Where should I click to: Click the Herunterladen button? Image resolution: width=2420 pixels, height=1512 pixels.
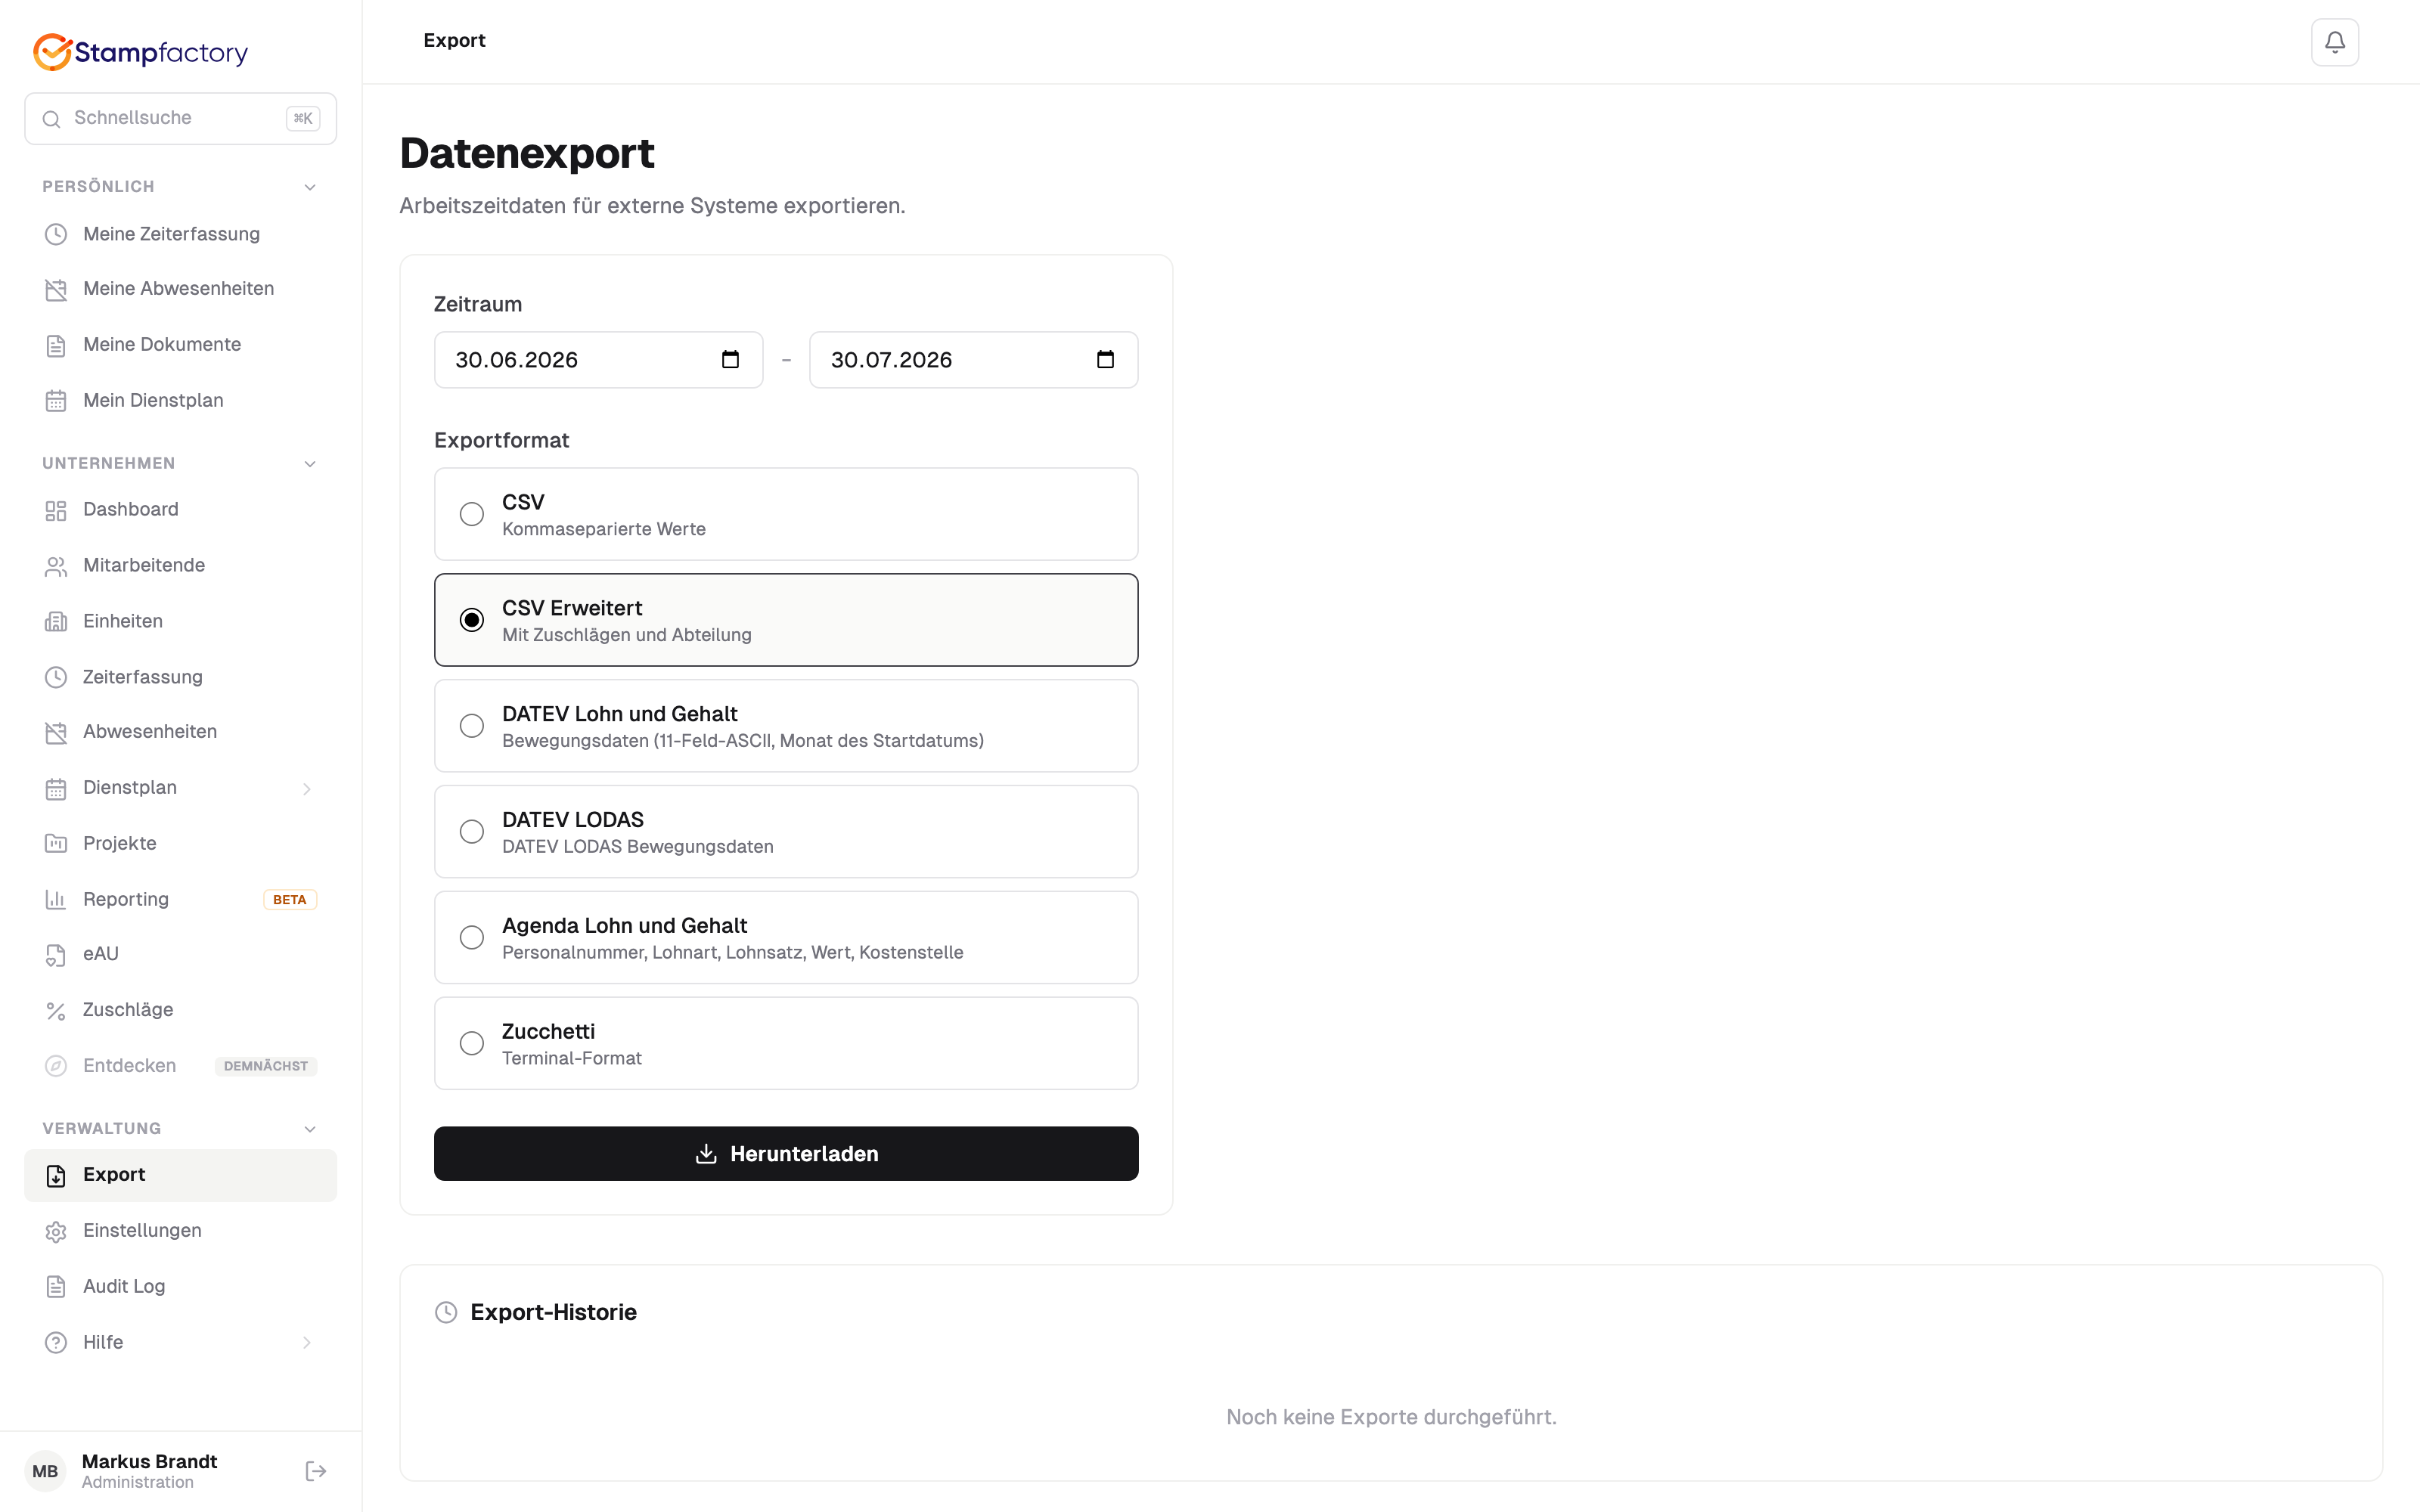click(786, 1153)
